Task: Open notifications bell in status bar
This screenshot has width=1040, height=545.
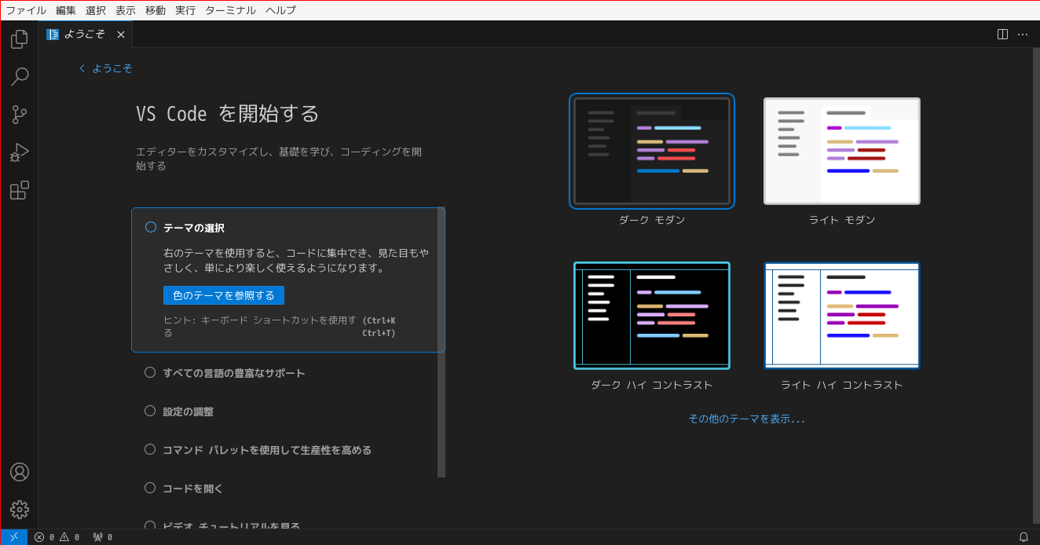Action: point(1024,537)
